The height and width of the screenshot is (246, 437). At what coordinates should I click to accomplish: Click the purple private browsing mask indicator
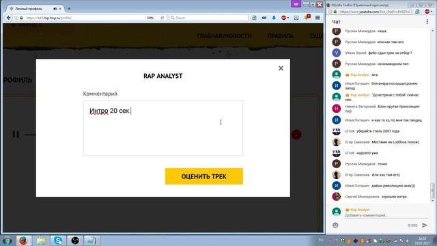[x=296, y=4]
